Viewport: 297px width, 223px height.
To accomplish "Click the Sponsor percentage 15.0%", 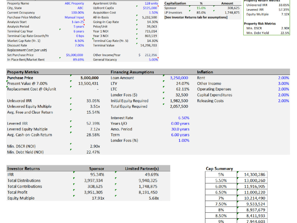I will pos(201,8).
